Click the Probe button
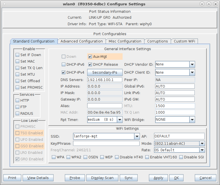Viewport: 220px width, 185px height. click(75, 178)
